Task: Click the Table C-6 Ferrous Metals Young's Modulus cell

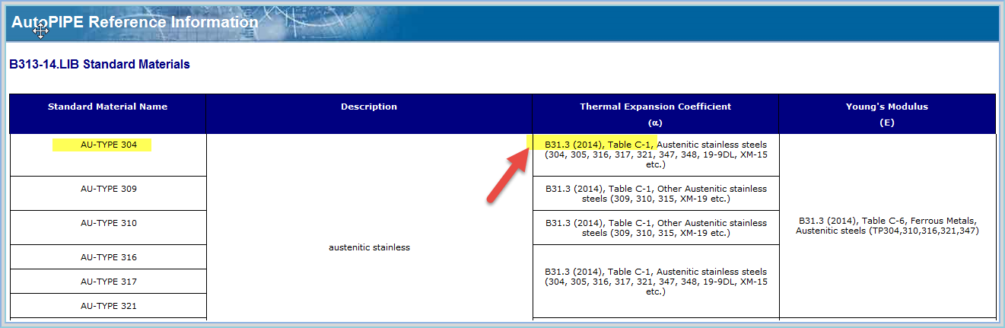Action: click(x=887, y=225)
